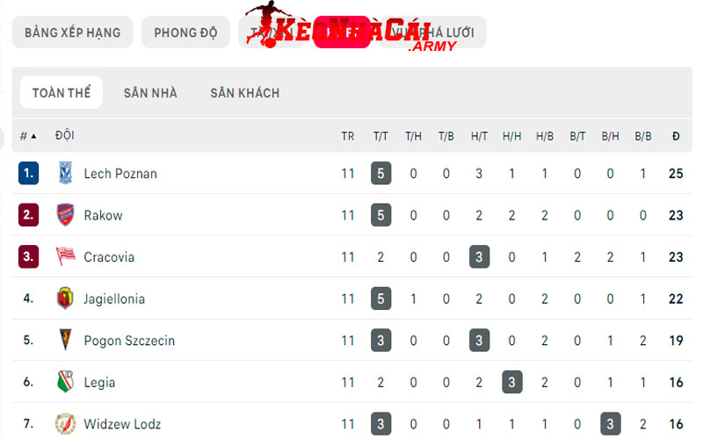Click the Jagiellonia T/T value 5 badge
Image resolution: width=703 pixels, height=439 pixels.
point(380,299)
